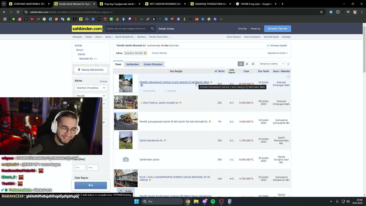Open the thumbnail of Pendik Çamçeşmede listing
Image resolution: width=366 pixels, height=206 pixels.
click(126, 121)
